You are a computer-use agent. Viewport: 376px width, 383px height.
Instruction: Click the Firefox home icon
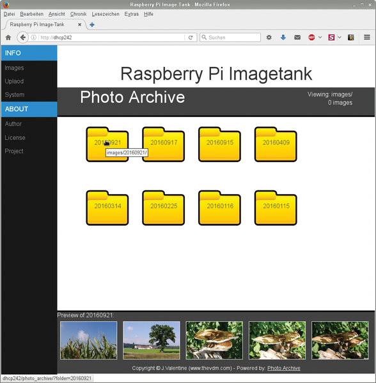click(x=8, y=38)
